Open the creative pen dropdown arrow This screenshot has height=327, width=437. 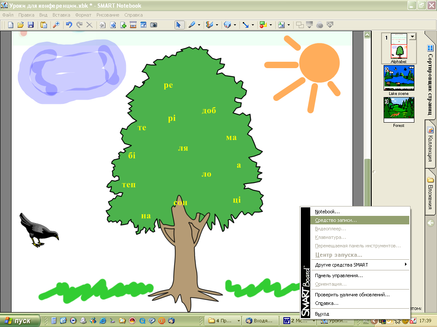(217, 25)
